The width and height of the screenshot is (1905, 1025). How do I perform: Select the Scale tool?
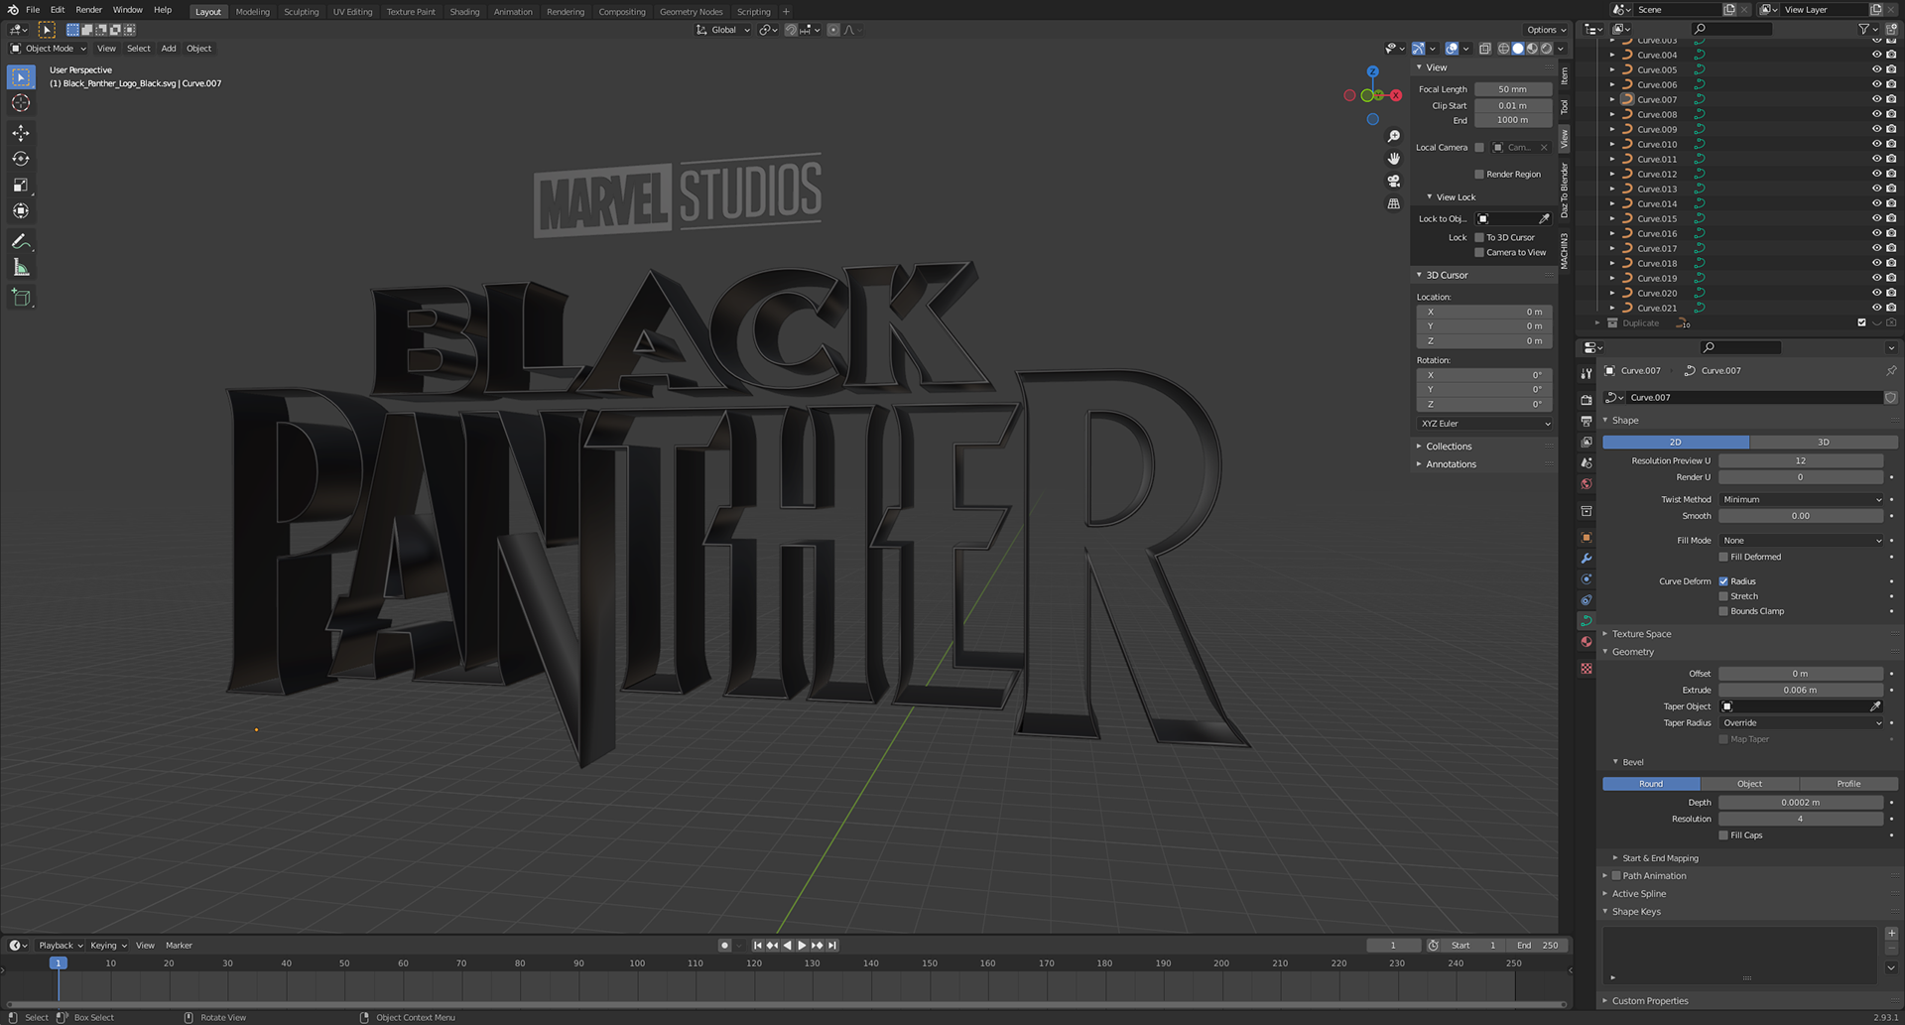[x=21, y=185]
